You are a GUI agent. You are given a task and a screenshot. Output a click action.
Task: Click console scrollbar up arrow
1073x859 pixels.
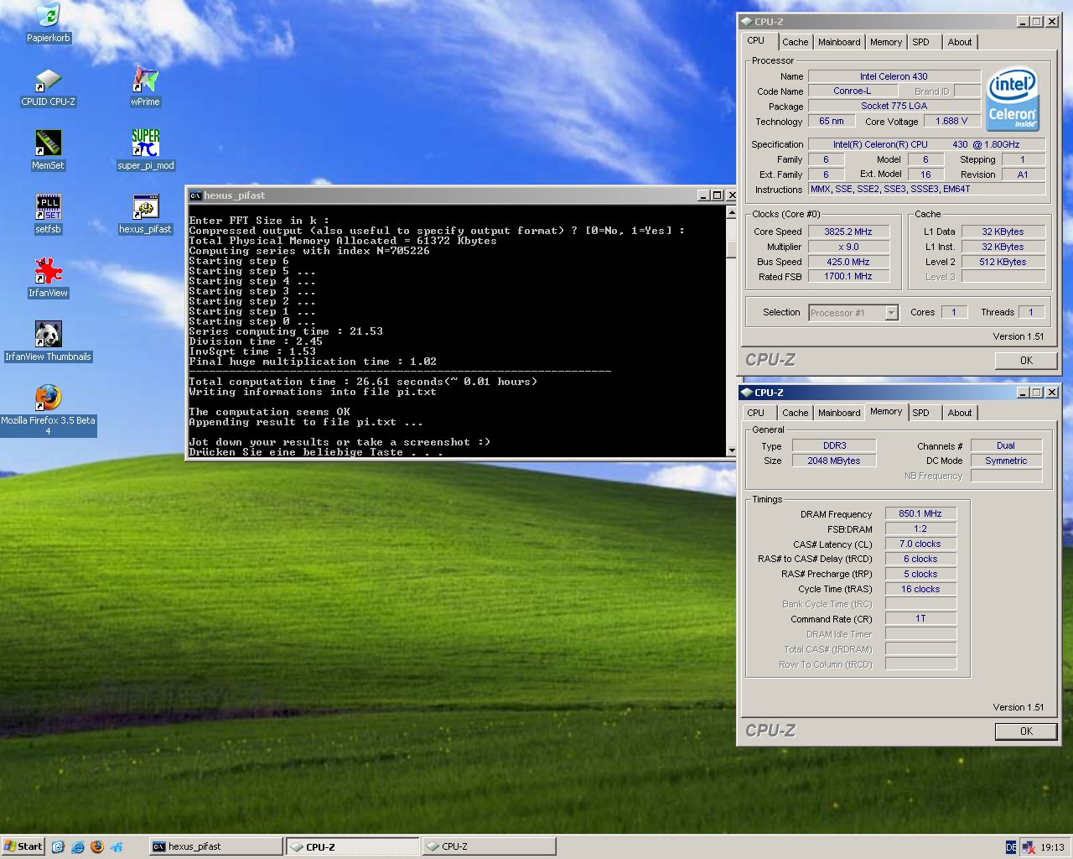coord(731,212)
